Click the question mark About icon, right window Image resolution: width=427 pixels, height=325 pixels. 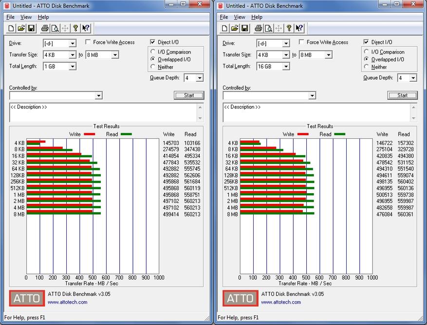(x=289, y=28)
